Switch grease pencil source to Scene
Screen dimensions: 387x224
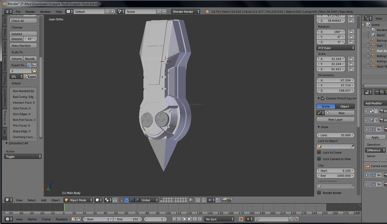pyautogui.click(x=326, y=106)
